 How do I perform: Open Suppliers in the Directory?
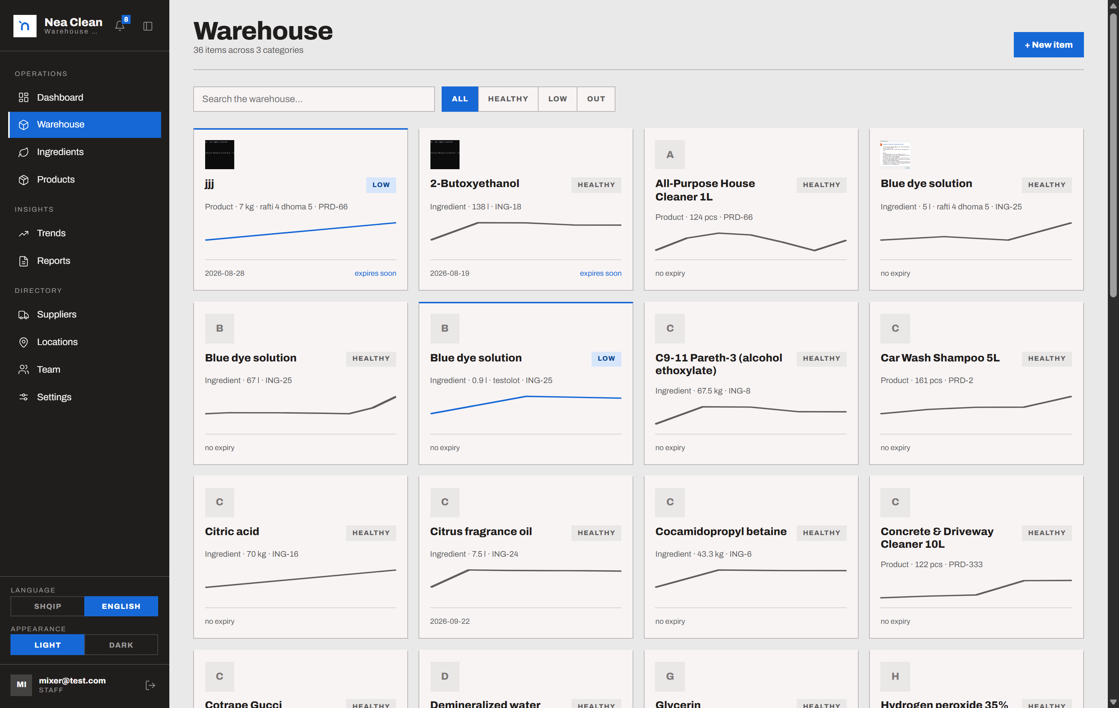(85, 315)
